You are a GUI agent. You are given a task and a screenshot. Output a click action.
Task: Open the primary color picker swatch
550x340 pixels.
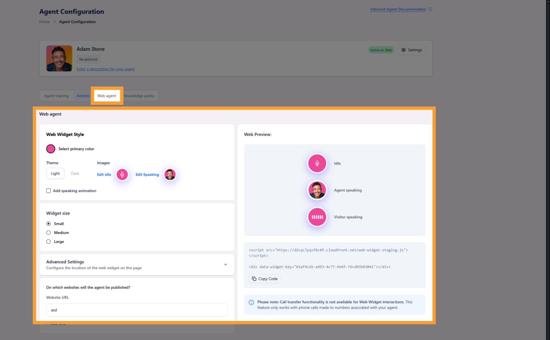[51, 149]
